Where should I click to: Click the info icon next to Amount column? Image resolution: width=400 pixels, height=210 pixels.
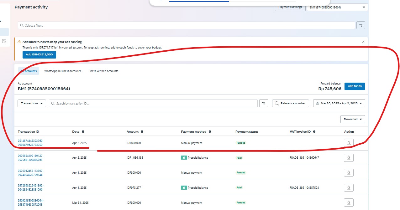coord(142,132)
